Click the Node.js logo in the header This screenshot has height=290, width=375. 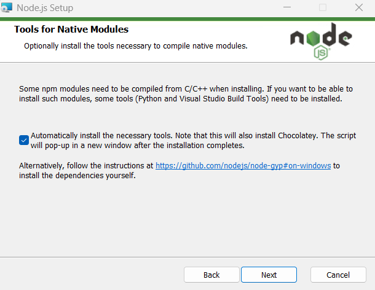(x=321, y=41)
